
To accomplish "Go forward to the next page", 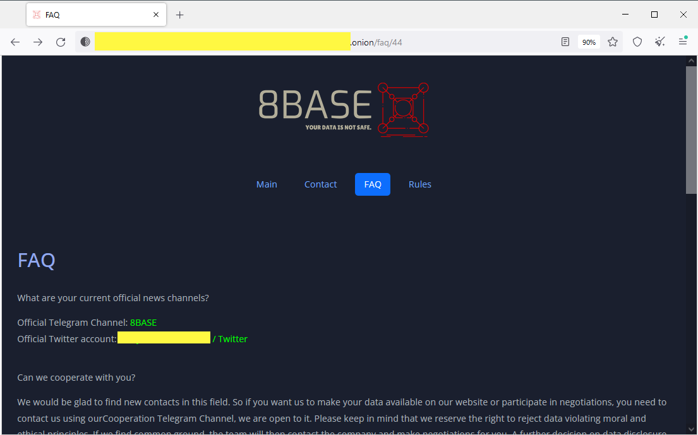I will [x=38, y=42].
